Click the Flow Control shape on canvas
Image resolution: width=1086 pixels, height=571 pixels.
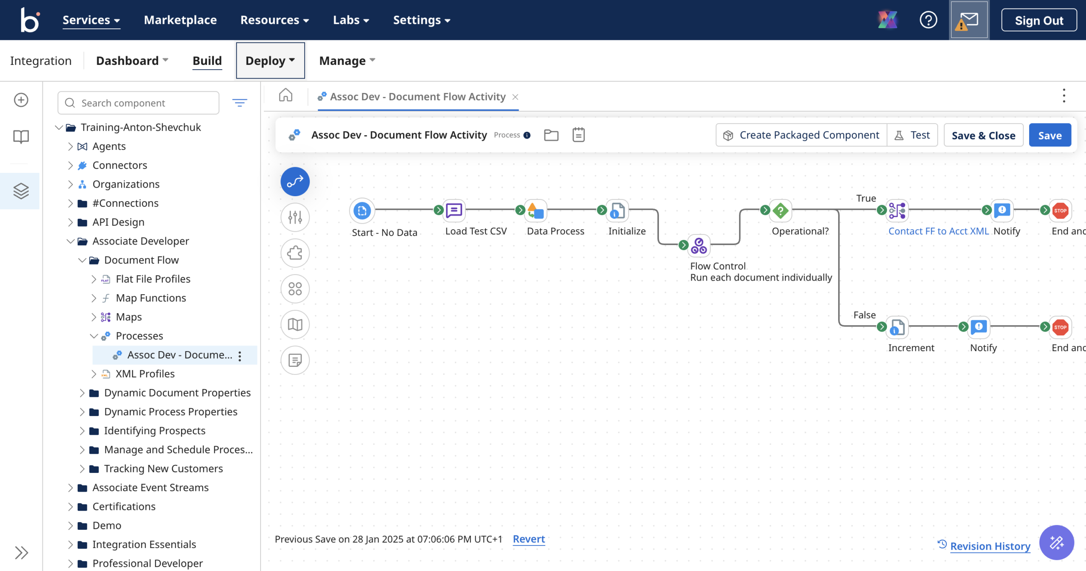coord(699,245)
